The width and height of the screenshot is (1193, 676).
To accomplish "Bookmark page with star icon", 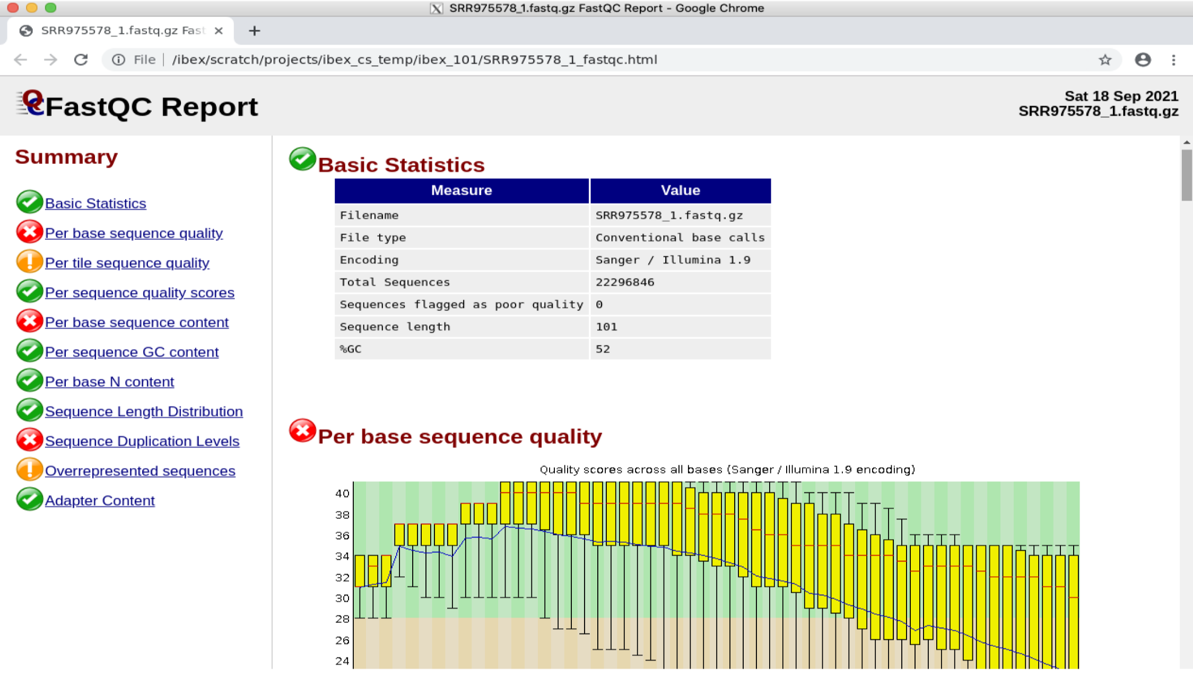I will pos(1105,59).
